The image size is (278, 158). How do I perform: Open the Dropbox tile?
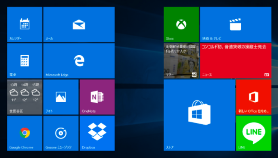(x=97, y=133)
